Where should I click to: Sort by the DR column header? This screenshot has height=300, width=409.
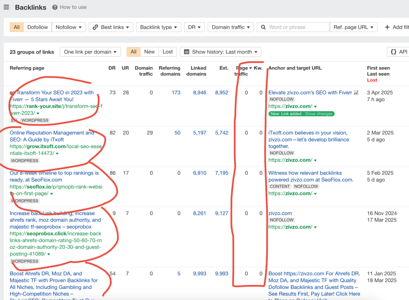click(x=112, y=68)
